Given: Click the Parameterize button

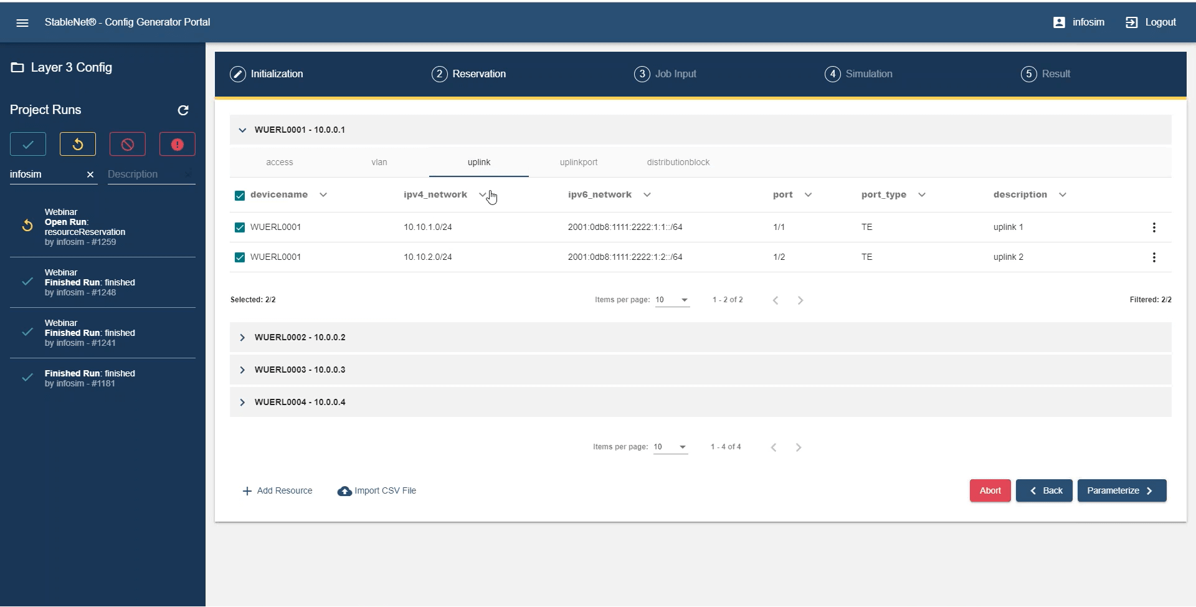Looking at the screenshot, I should tap(1121, 490).
